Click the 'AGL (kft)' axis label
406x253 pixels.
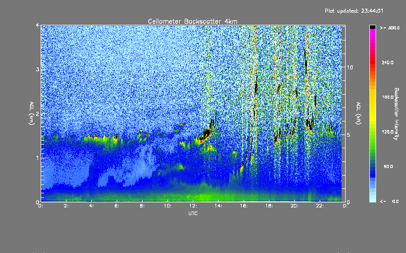pyautogui.click(x=358, y=113)
